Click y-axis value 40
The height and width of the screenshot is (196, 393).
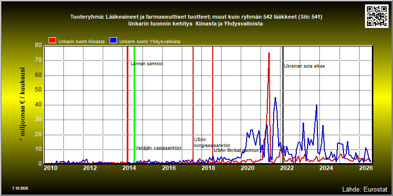(38, 105)
